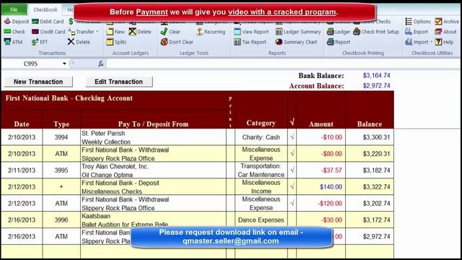Select Don't Clear in Ledger Tools
462x260 pixels.
(x=177, y=42)
